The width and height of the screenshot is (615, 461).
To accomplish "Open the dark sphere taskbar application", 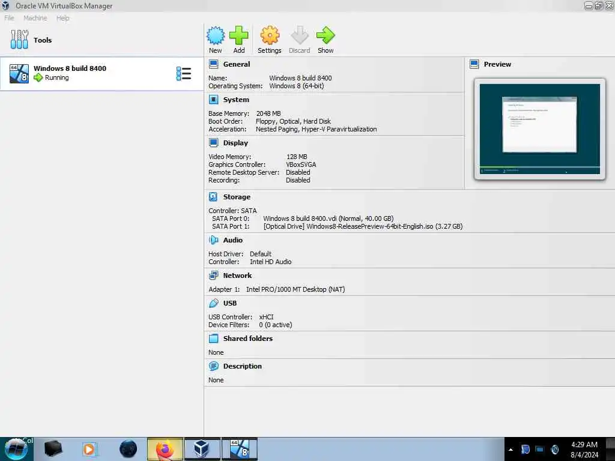I will click(129, 449).
